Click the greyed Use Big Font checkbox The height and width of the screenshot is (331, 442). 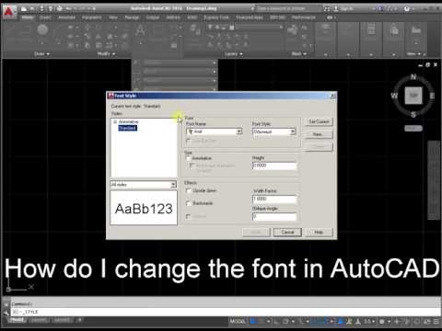coord(189,141)
